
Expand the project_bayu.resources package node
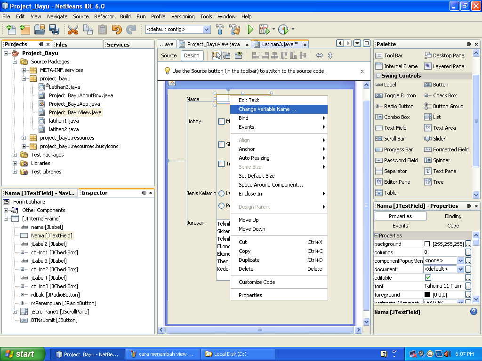(x=24, y=138)
